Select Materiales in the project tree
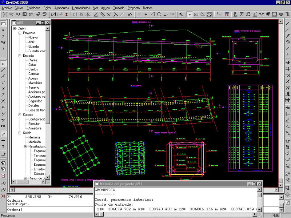The image size is (291, 218). 35,83
